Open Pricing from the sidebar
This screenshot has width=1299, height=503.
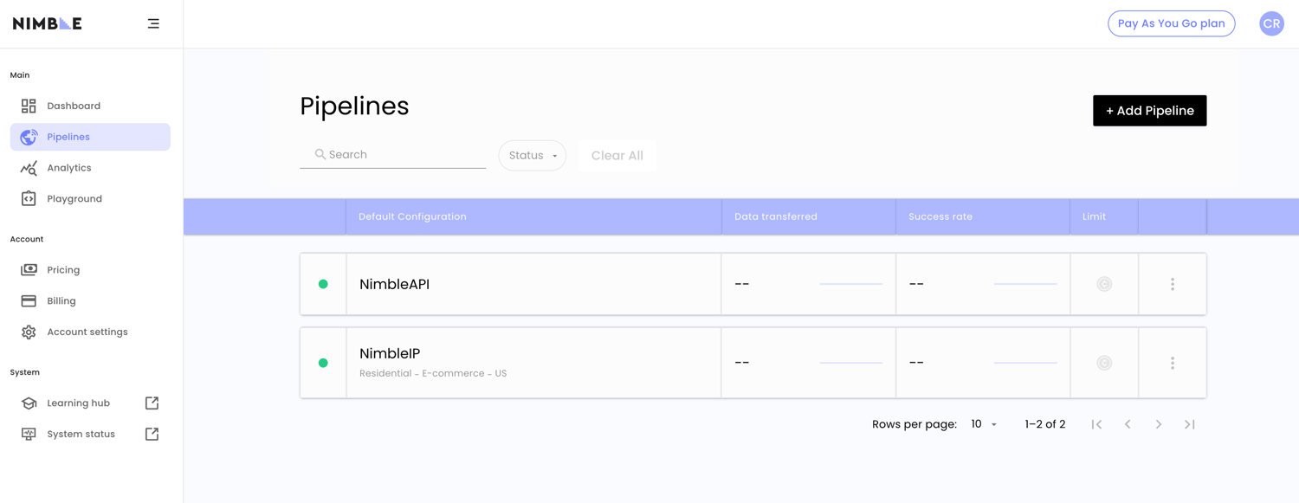pos(90,270)
